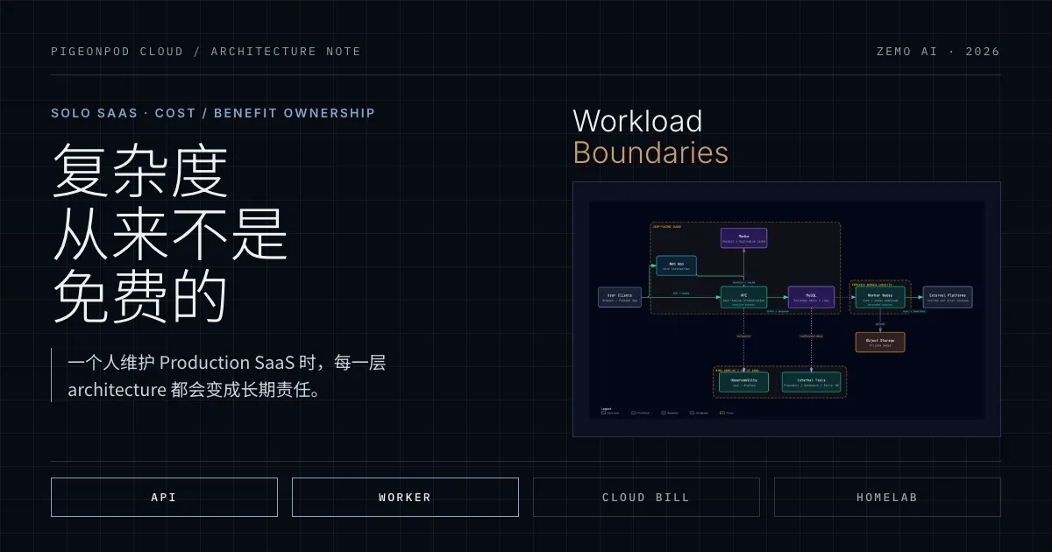Click the API box in the diagram
This screenshot has width=1052, height=552.
743,297
